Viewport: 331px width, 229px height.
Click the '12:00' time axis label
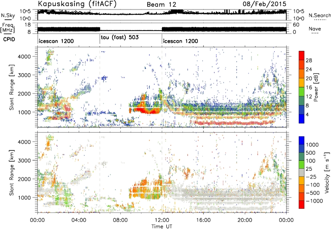coord(162,220)
